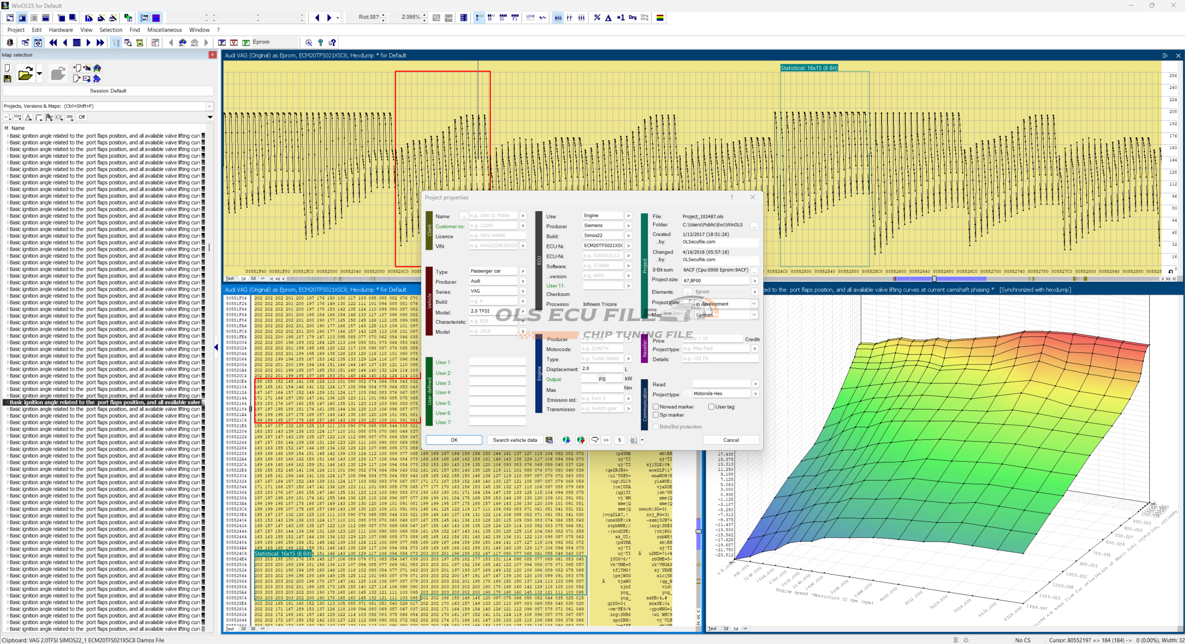Click the 255 decimal display icon
This screenshot has height=644, width=1185.
(558, 18)
